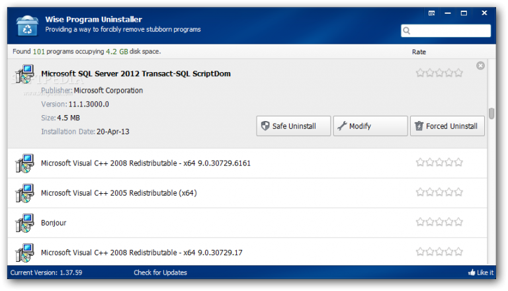508x291 pixels.
Task: Close the Wise Program Uninstaller window
Action: [x=484, y=13]
